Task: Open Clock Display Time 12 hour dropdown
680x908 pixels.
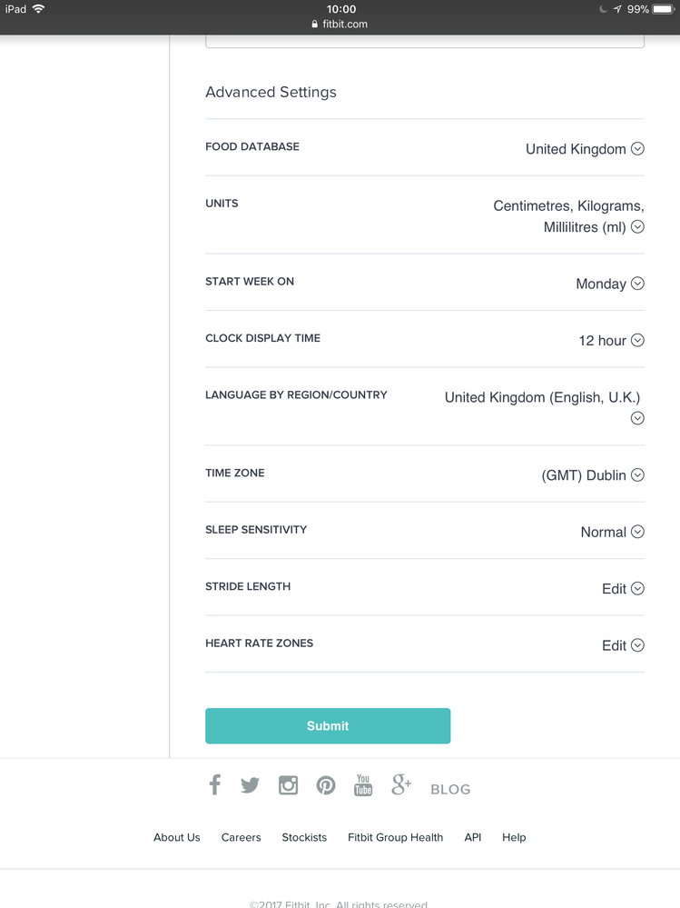Action: [x=637, y=340]
